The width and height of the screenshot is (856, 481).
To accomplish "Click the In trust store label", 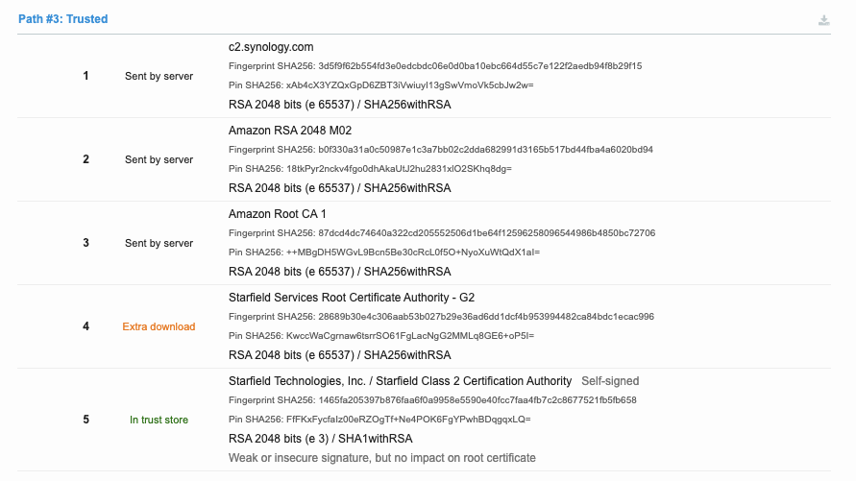I will (x=159, y=420).
